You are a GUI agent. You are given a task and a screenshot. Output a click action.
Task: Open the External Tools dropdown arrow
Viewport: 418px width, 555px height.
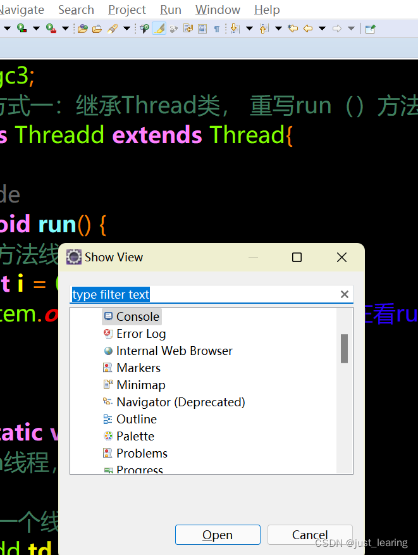pyautogui.click(x=65, y=28)
